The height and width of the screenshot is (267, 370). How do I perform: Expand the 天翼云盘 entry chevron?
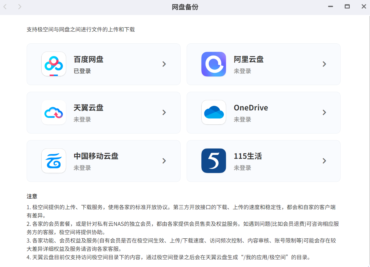(164, 112)
